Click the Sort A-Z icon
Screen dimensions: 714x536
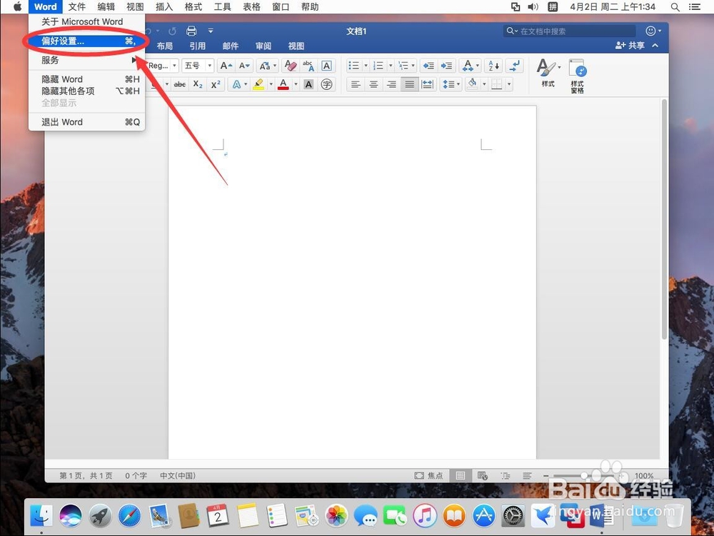(x=494, y=66)
